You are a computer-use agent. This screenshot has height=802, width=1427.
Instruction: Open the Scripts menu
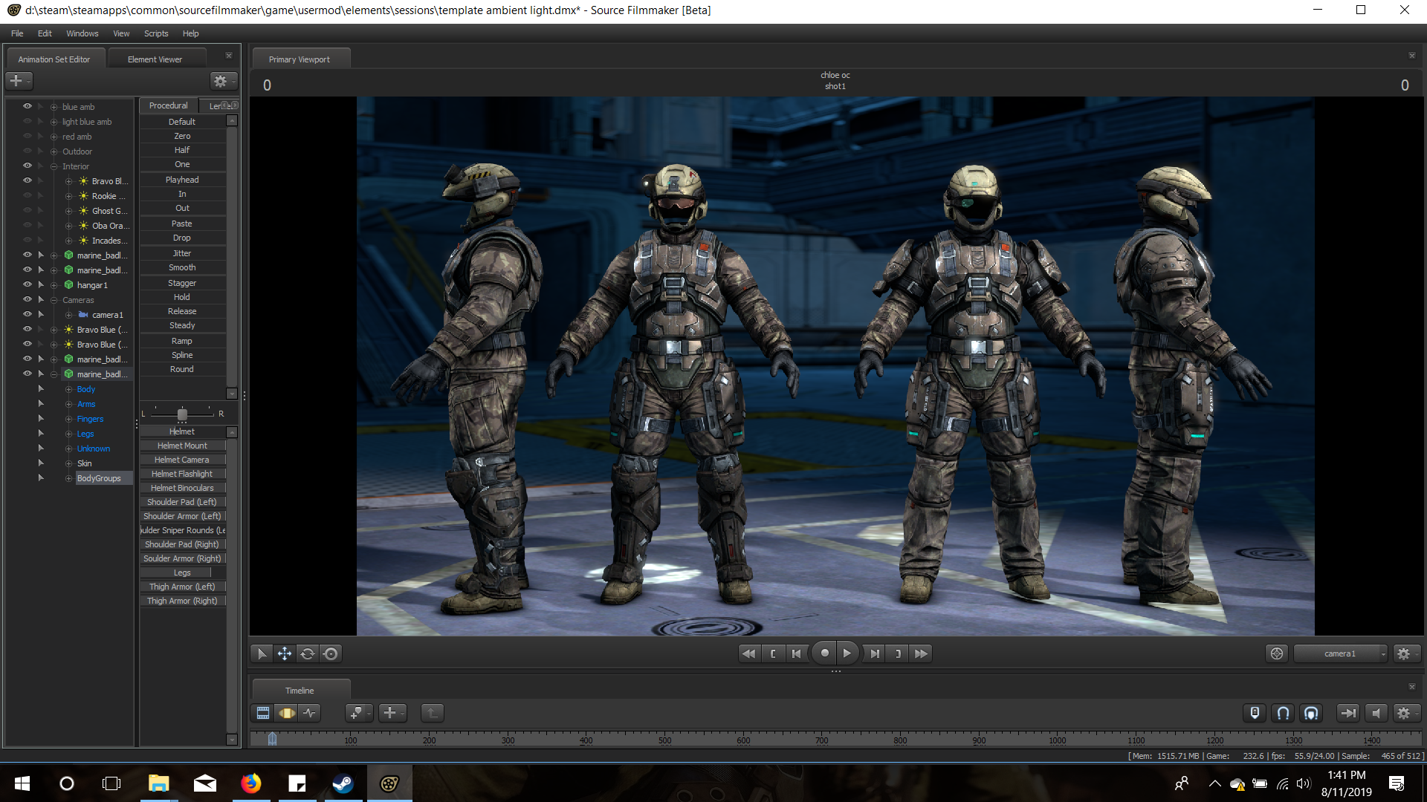[x=156, y=33]
